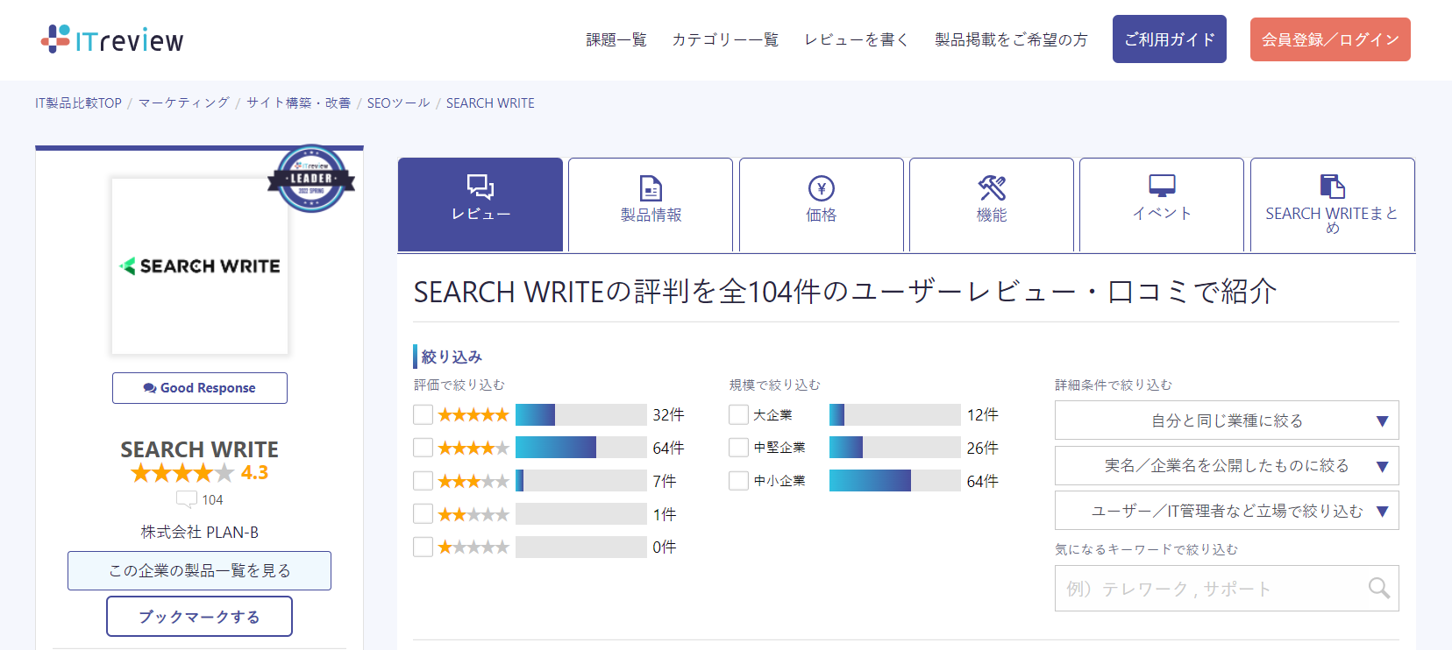
Task: Open 実名／企業名を公開したものに絞る dropdown
Action: [1226, 466]
